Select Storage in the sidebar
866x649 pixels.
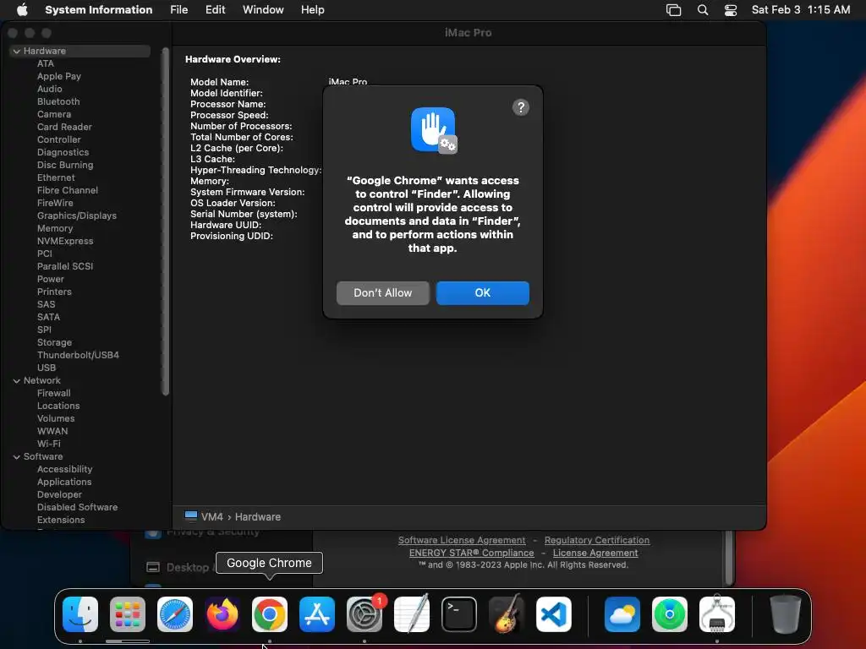54,343
